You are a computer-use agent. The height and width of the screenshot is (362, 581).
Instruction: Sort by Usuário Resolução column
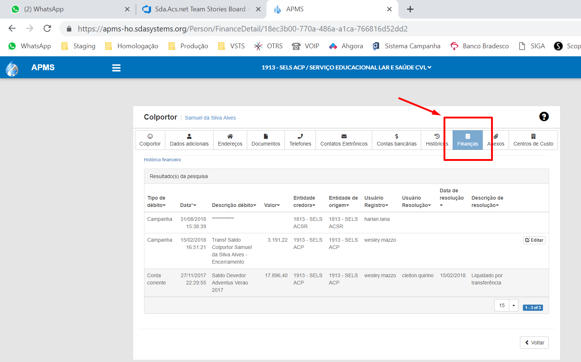click(x=416, y=201)
